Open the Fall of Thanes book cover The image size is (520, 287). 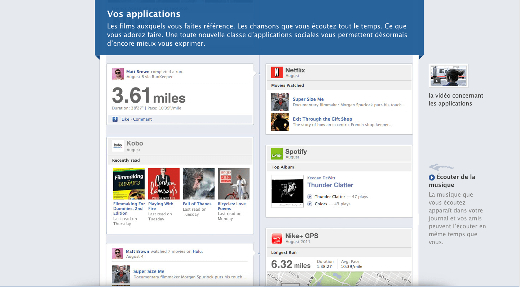199,184
